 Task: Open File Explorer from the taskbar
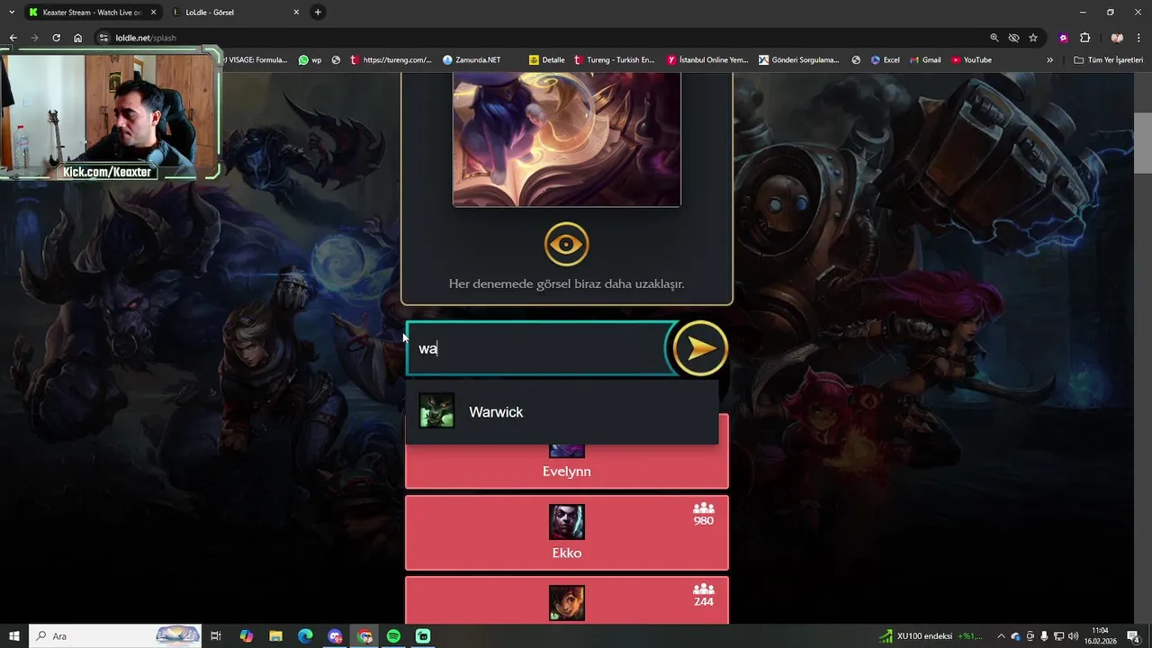tap(276, 636)
